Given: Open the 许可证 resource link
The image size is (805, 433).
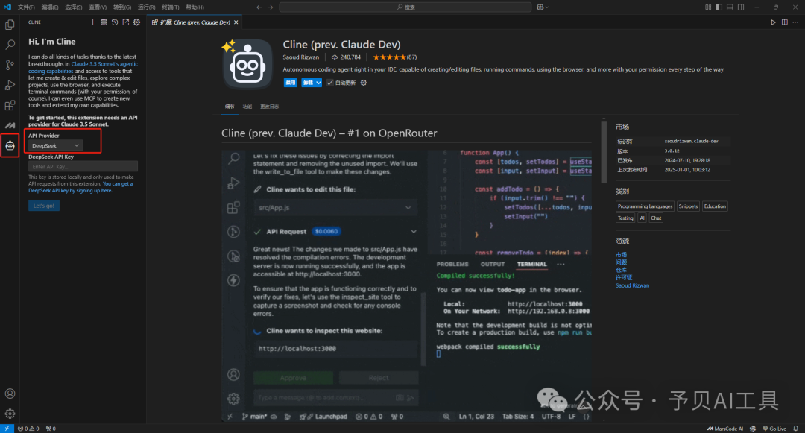Looking at the screenshot, I should [624, 277].
